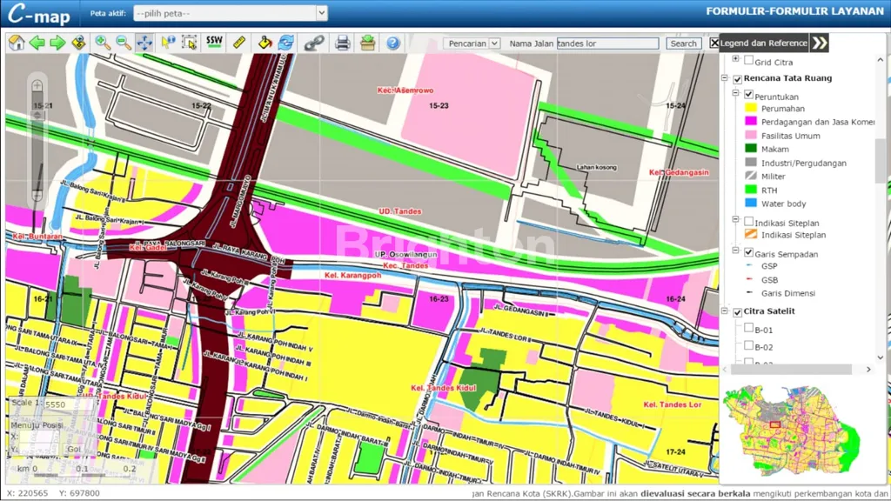Click the refresh map icon
The width and height of the screenshot is (891, 501).
286,43
